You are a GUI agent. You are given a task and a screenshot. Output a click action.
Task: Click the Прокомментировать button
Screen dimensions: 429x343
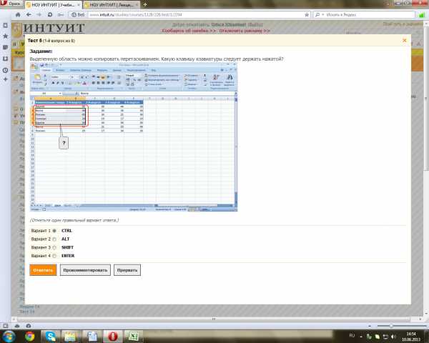coord(85,270)
